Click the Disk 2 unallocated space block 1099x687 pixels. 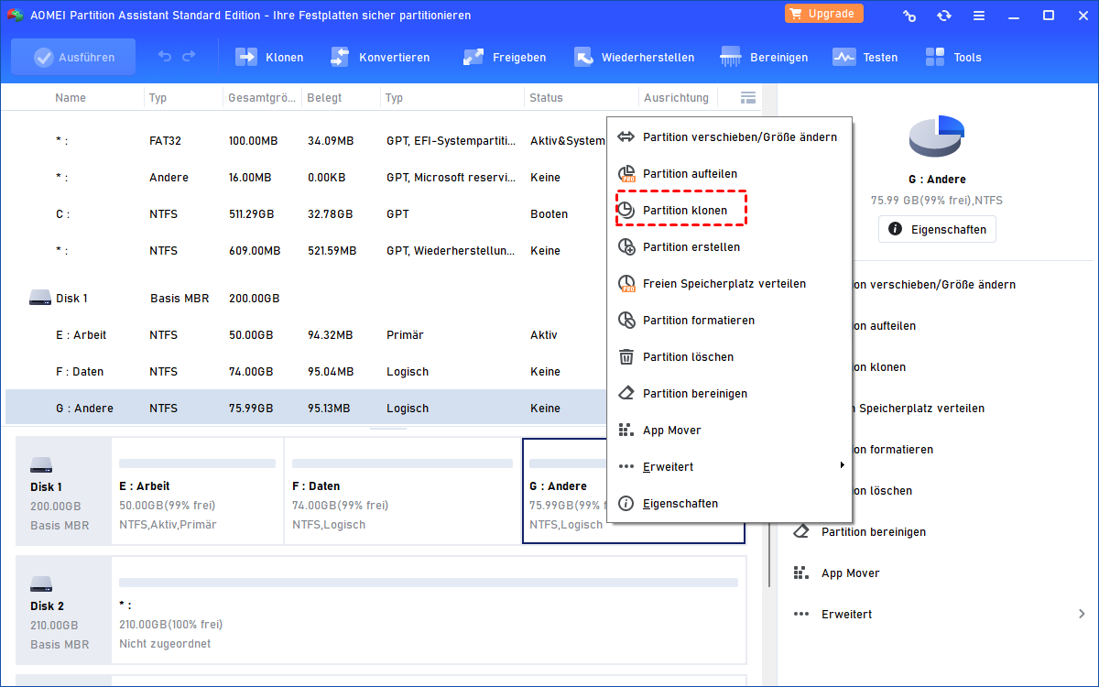[429, 611]
